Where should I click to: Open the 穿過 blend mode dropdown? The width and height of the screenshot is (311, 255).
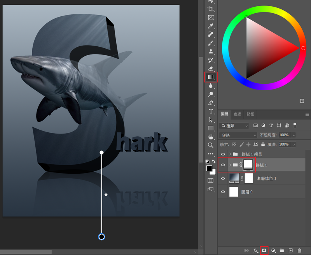click(238, 135)
